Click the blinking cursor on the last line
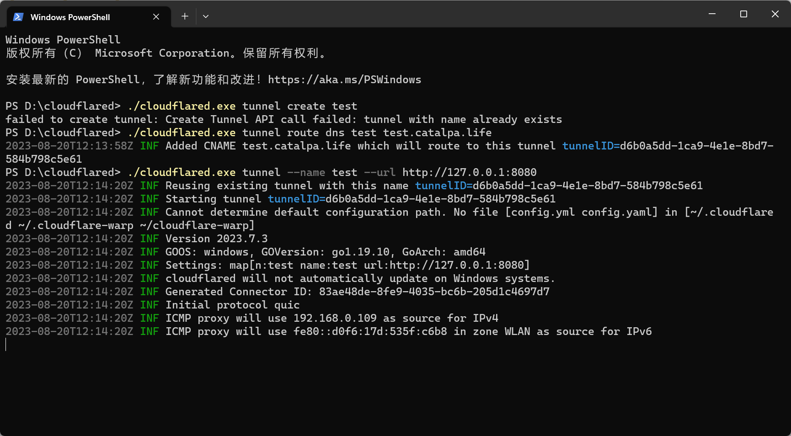791x436 pixels. 6,345
